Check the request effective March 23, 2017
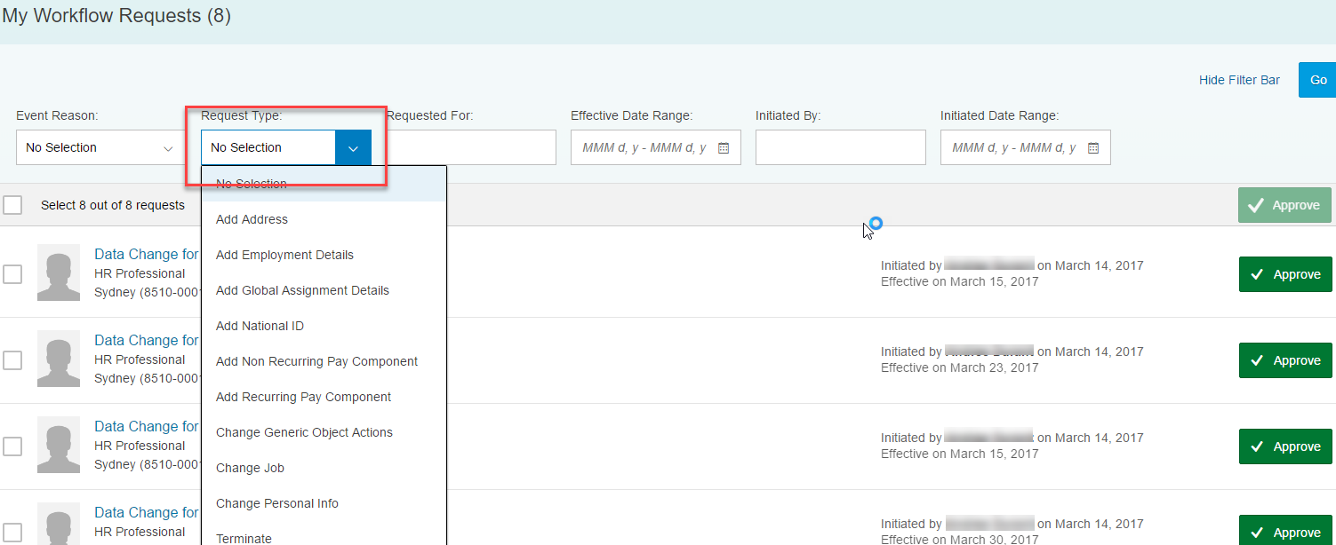Screen dimensions: 1336x545 pyautogui.click(x=12, y=360)
